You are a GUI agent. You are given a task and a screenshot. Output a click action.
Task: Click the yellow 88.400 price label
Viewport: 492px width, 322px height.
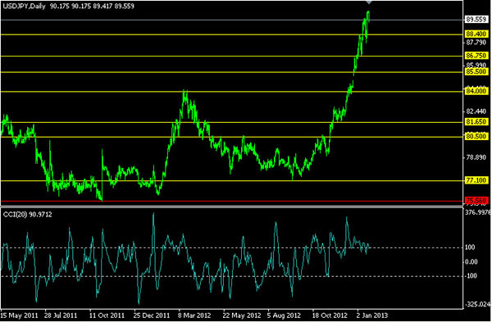pos(476,34)
